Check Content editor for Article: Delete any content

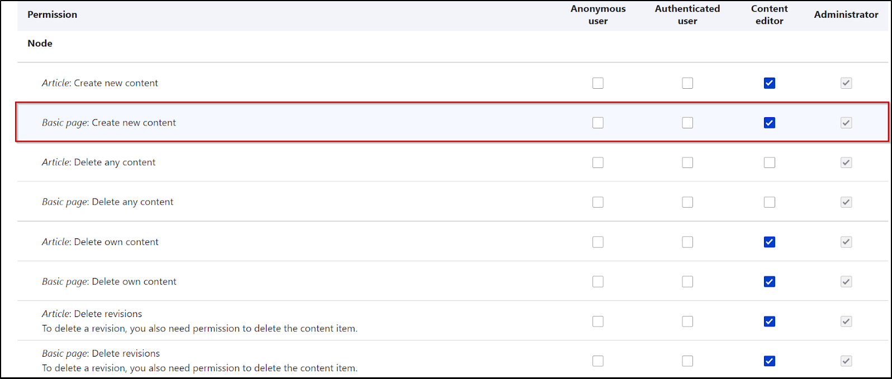click(770, 162)
